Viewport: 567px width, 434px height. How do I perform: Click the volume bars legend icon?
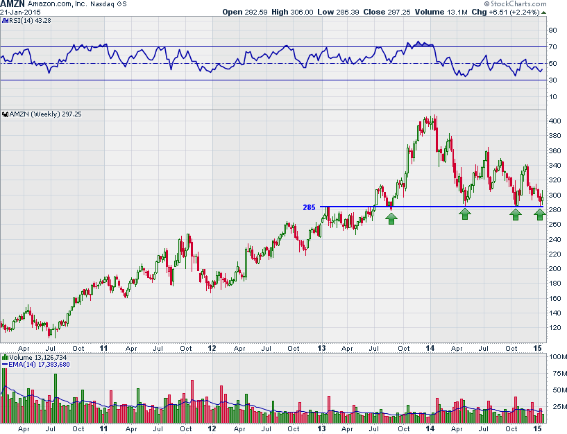(x=5, y=358)
